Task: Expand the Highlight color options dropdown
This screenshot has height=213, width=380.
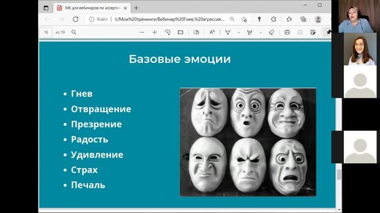Action: 261,33
